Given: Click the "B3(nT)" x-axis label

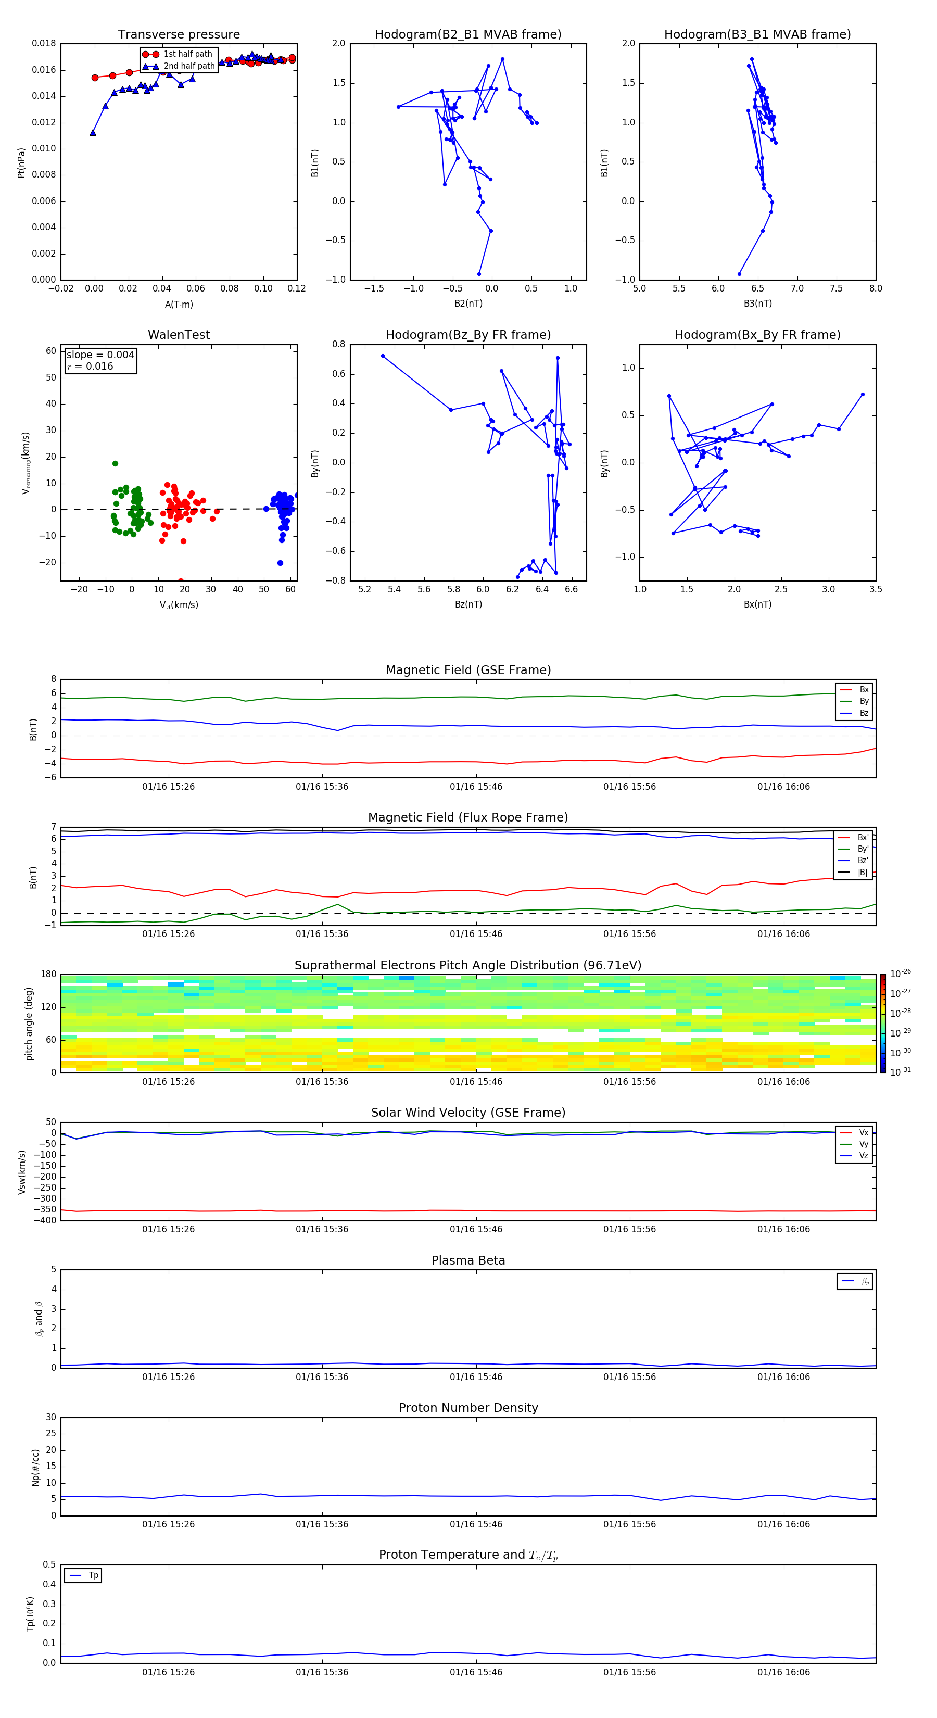Looking at the screenshot, I should [757, 304].
